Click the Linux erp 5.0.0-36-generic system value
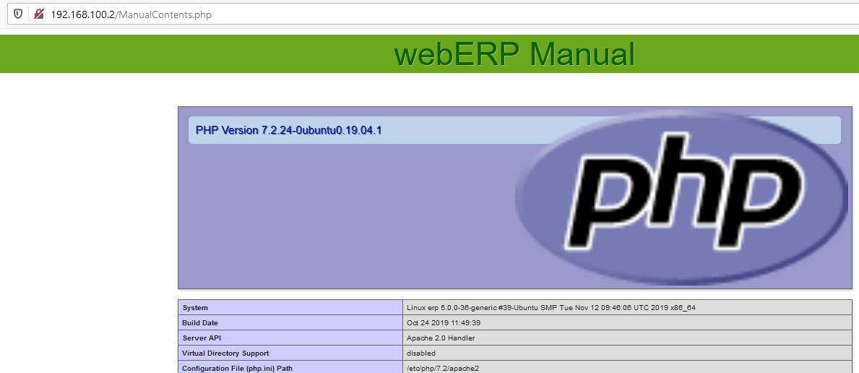The width and height of the screenshot is (859, 373). point(551,308)
